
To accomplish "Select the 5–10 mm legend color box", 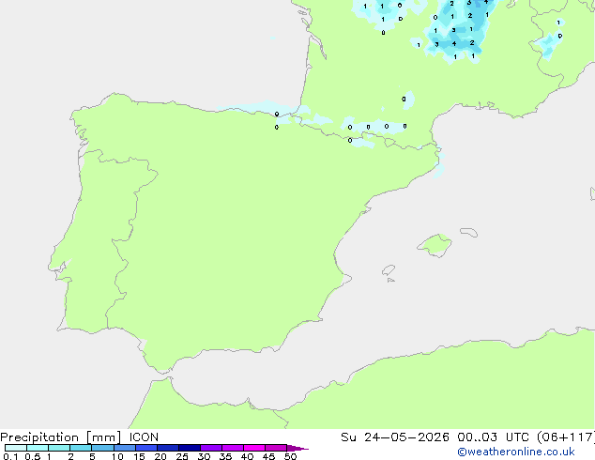I will tap(102, 448).
